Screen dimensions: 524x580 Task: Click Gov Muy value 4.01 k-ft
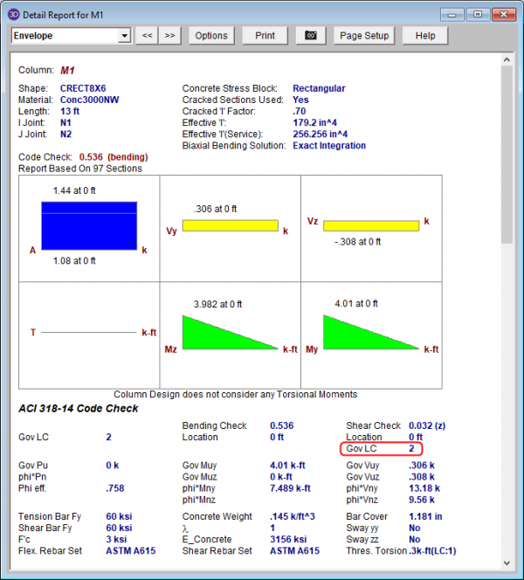click(287, 466)
